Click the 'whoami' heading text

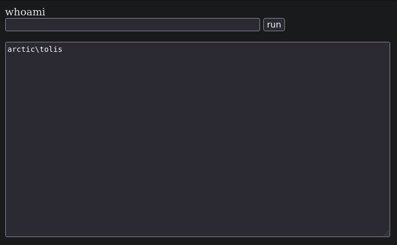click(x=25, y=12)
